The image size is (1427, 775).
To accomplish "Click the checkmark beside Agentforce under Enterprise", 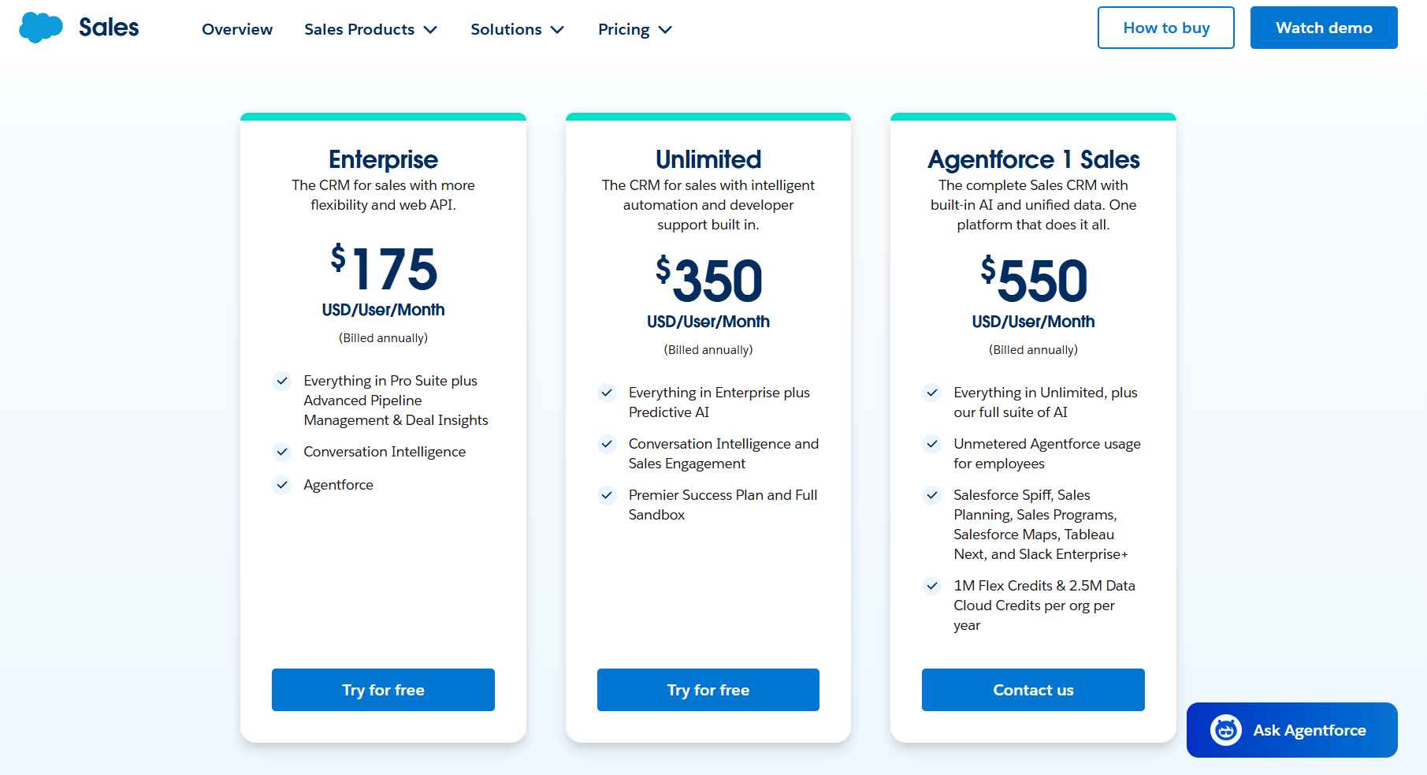I will pyautogui.click(x=281, y=484).
